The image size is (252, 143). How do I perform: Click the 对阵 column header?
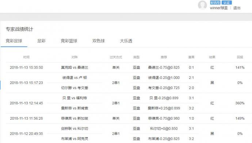[x=75, y=57]
